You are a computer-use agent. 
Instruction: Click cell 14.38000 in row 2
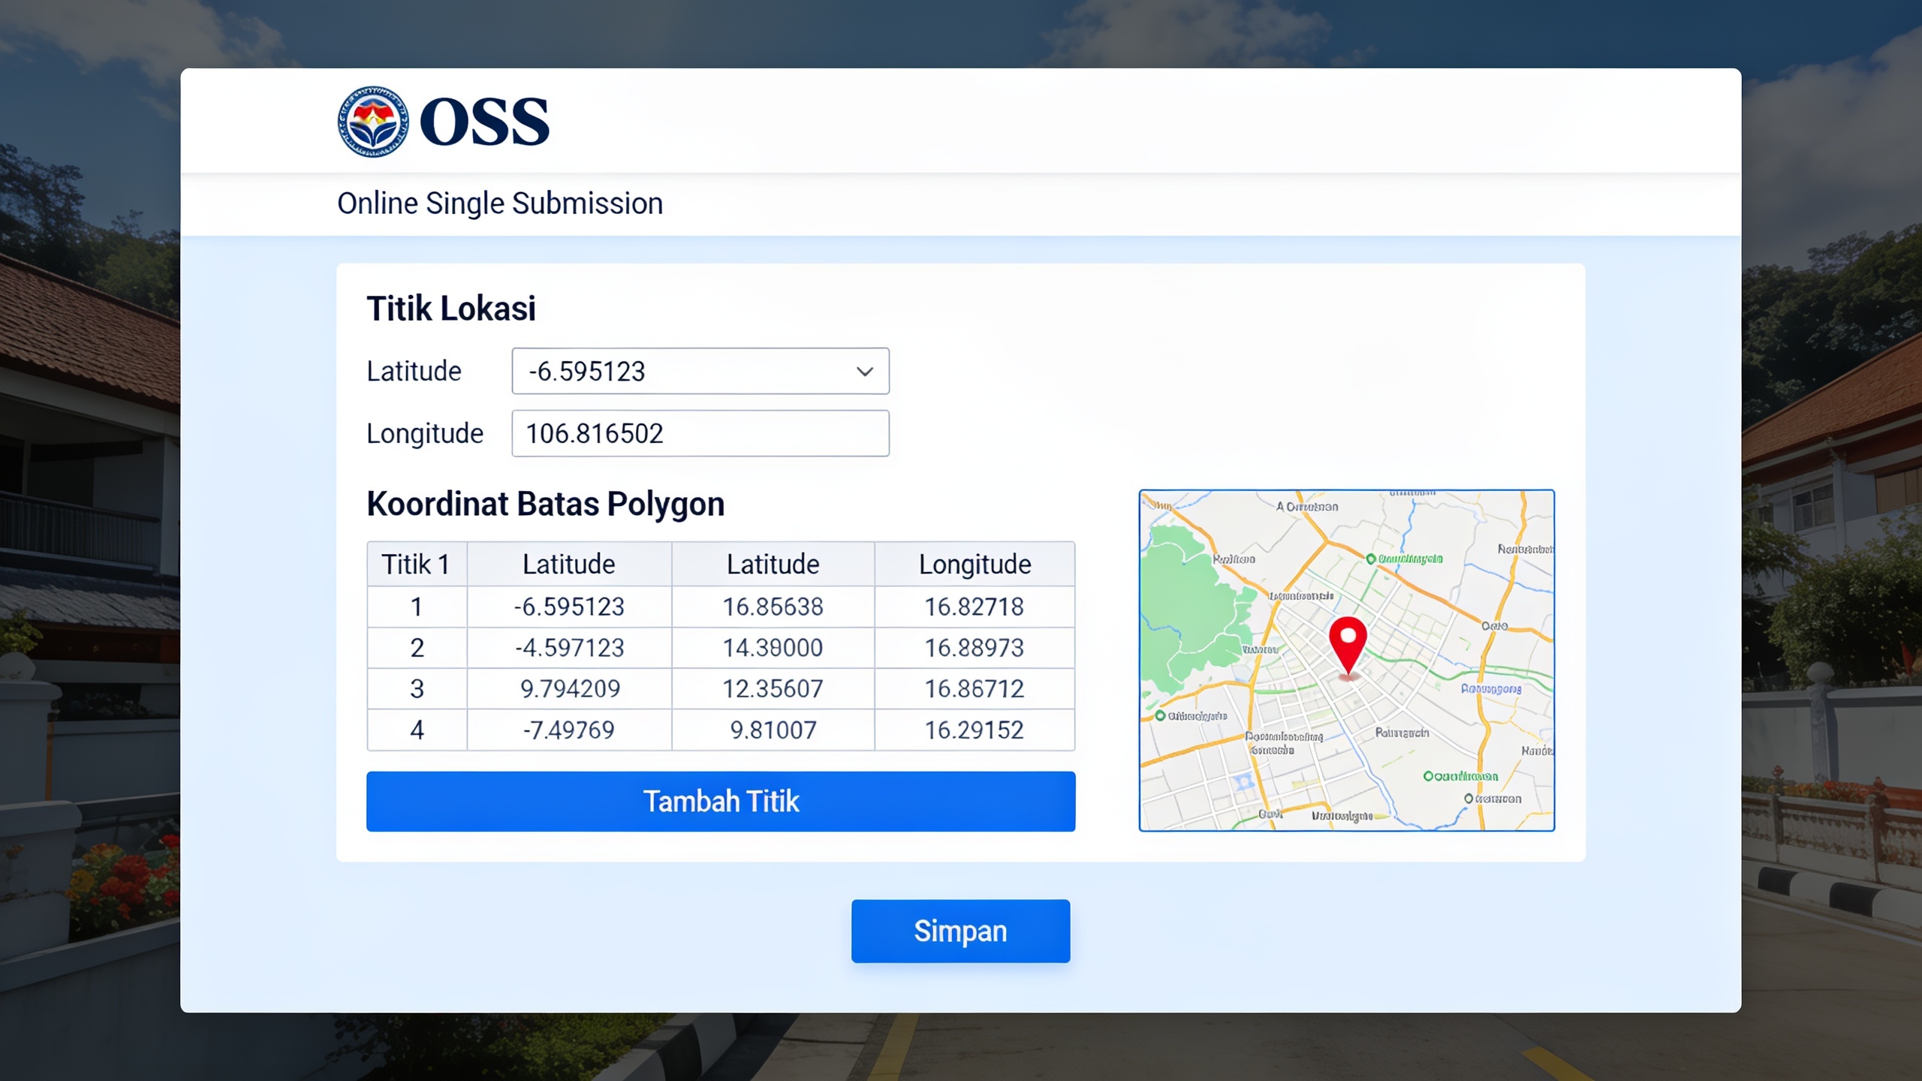[773, 648]
